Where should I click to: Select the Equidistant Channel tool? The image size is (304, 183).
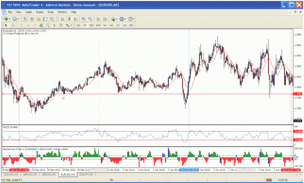tap(41, 25)
